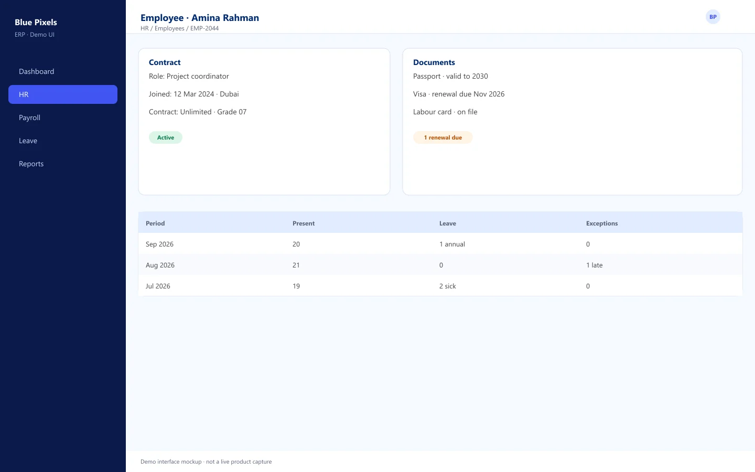Select the Sep 2026 period row
This screenshot has height=472, width=755.
[440, 244]
